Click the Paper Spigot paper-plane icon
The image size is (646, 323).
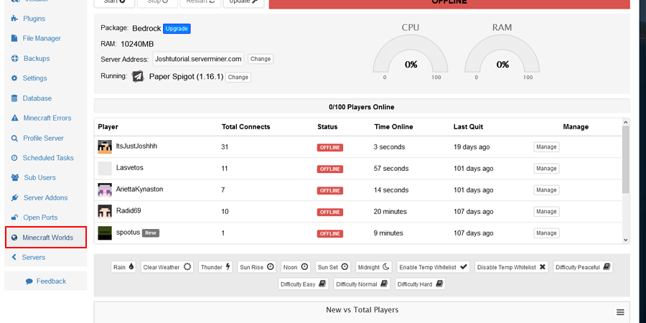click(x=138, y=77)
